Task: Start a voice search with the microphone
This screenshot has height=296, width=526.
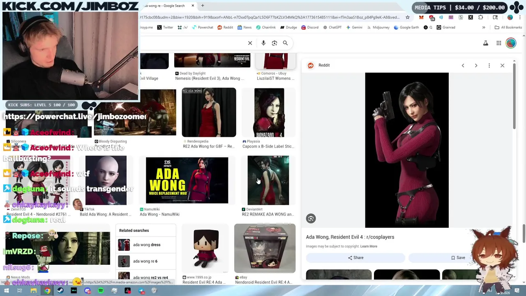Action: [263, 43]
